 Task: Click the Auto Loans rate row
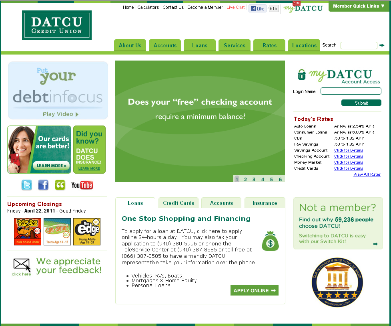click(x=334, y=126)
